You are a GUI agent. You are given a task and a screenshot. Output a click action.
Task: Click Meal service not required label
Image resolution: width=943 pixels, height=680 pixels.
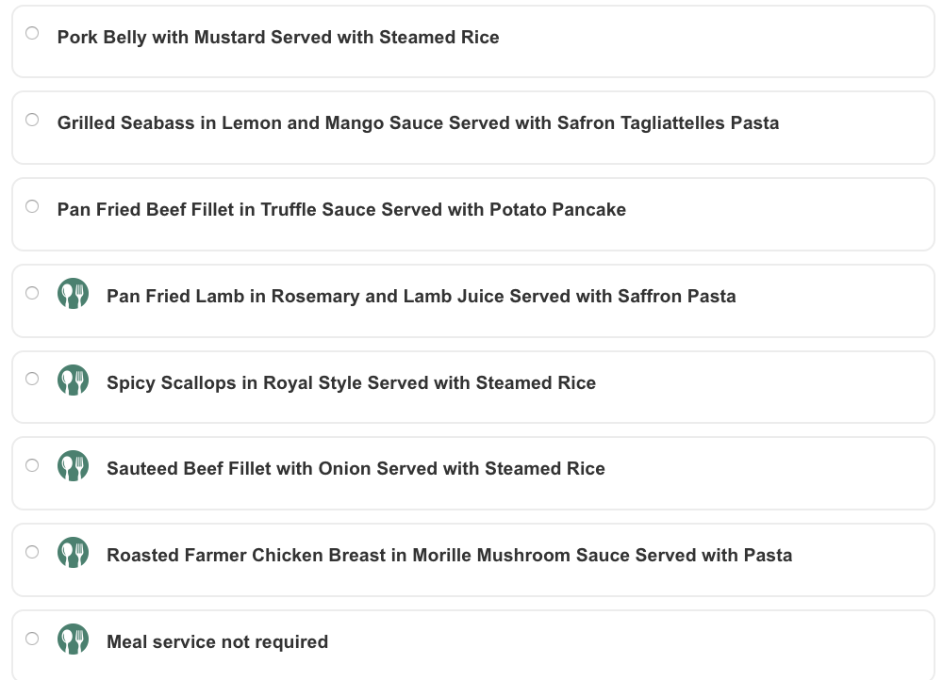[217, 642]
